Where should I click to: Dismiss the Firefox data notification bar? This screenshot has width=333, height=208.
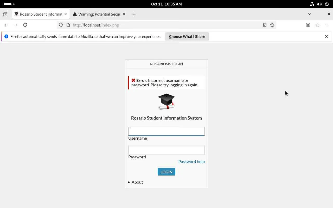(x=326, y=37)
